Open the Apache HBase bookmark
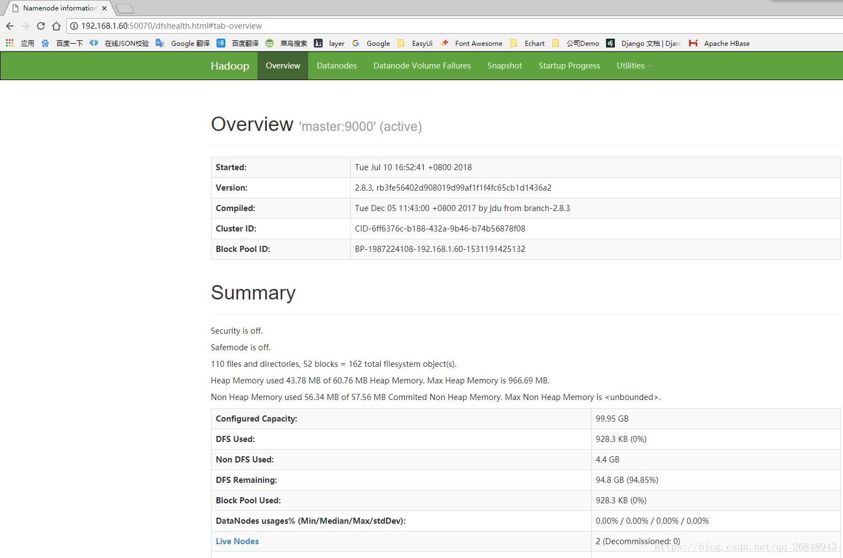Image resolution: width=843 pixels, height=558 pixels. [x=720, y=43]
